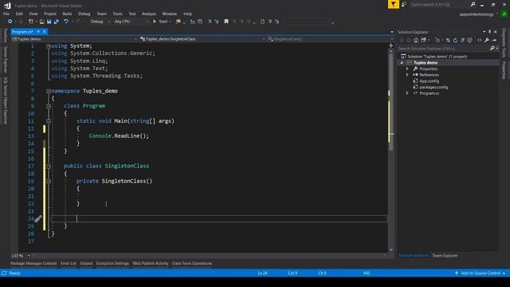Click the Navigate Backward toolbar icon
The image size is (510, 287).
click(10, 22)
